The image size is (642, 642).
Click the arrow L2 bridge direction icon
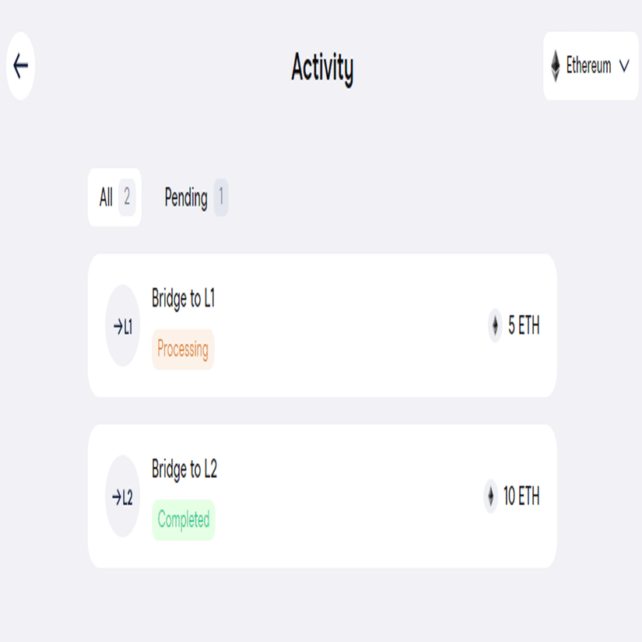pyautogui.click(x=122, y=496)
